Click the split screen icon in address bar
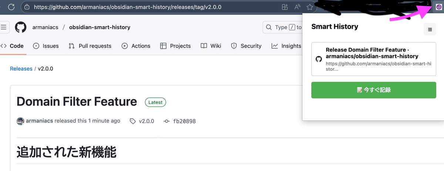The width and height of the screenshot is (444, 171). (x=285, y=7)
